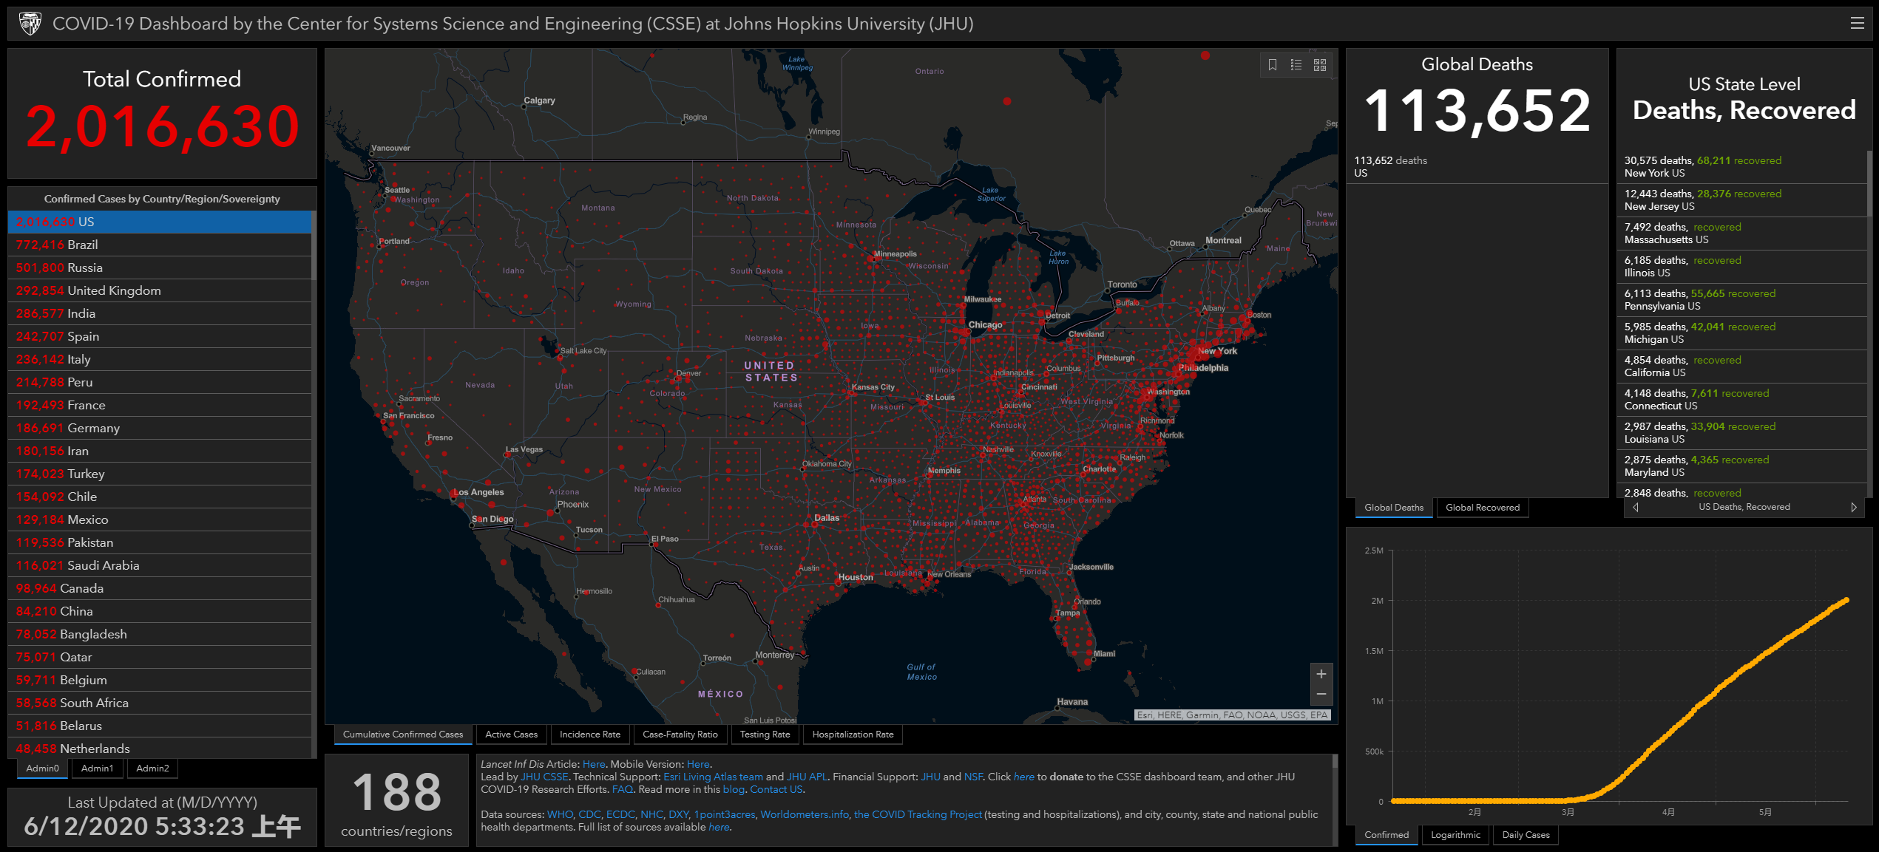Click the Johns Hopkins shield logo
Viewport: 1879px width, 852px height.
[x=30, y=24]
